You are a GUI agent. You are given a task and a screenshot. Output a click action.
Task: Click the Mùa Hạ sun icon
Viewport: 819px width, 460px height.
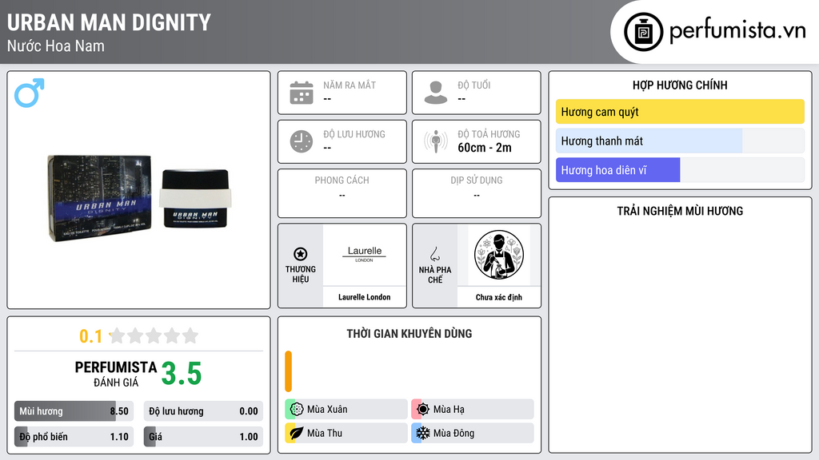click(x=423, y=410)
